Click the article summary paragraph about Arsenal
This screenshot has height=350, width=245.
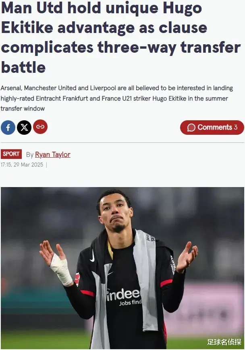[x=117, y=98]
